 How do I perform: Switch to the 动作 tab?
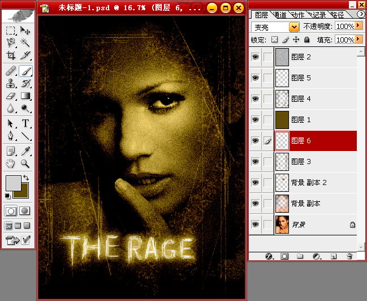[298, 15]
